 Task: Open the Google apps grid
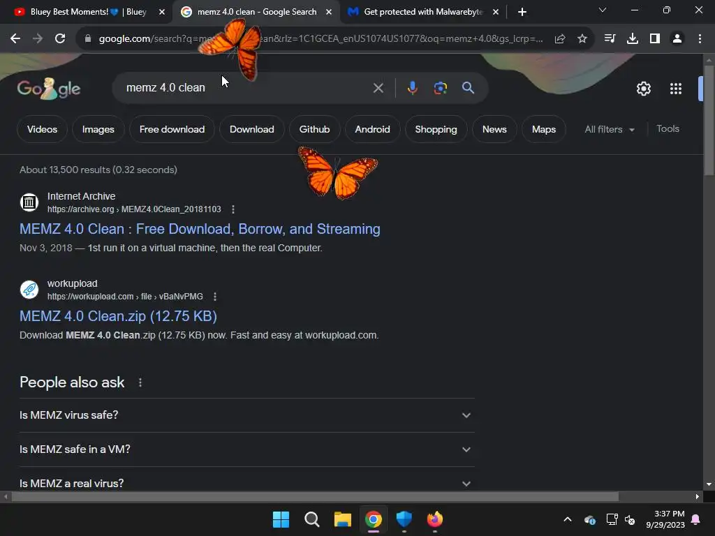tap(676, 89)
